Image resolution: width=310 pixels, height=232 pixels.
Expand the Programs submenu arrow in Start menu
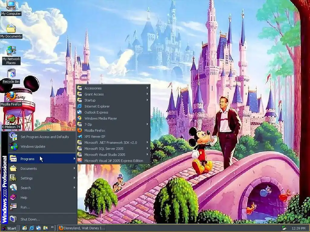[x=74, y=159]
